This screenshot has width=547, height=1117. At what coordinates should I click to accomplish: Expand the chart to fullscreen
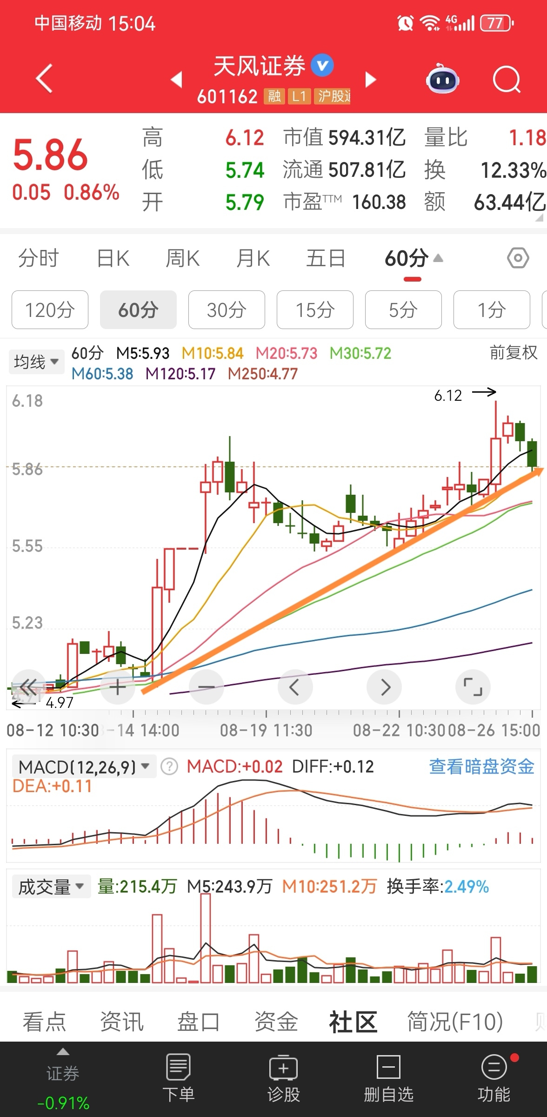[x=473, y=686]
